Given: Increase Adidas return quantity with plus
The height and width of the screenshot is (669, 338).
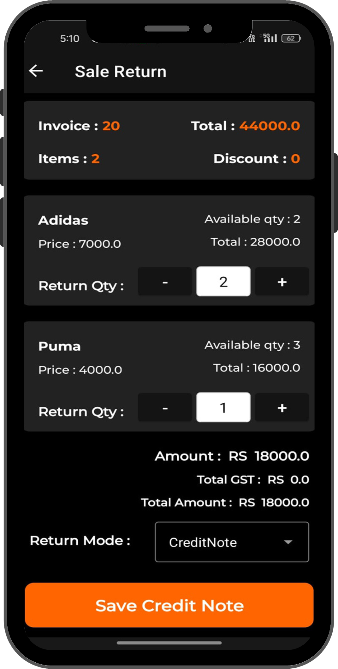Looking at the screenshot, I should [x=282, y=282].
